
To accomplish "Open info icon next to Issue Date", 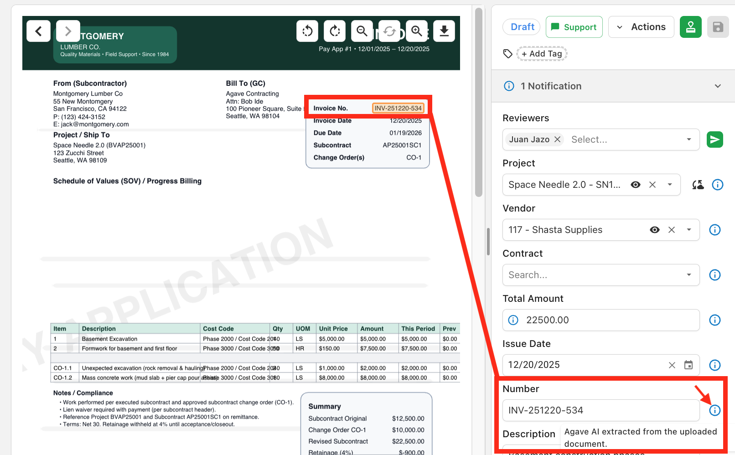I will tap(715, 365).
